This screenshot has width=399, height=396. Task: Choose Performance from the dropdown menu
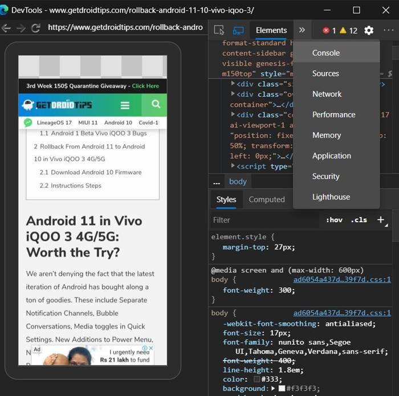tap(336, 115)
